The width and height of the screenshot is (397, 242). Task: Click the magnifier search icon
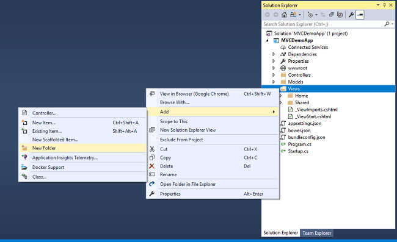coord(387,24)
